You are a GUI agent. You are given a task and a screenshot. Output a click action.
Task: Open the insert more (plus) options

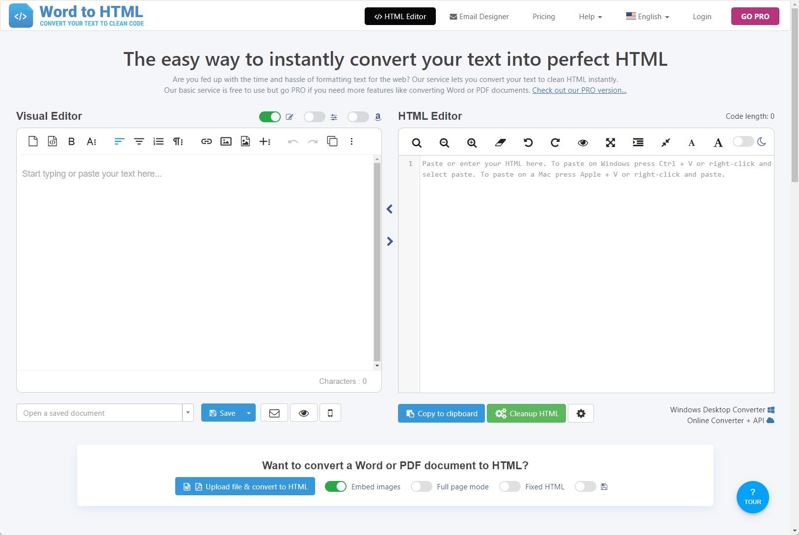coord(265,141)
